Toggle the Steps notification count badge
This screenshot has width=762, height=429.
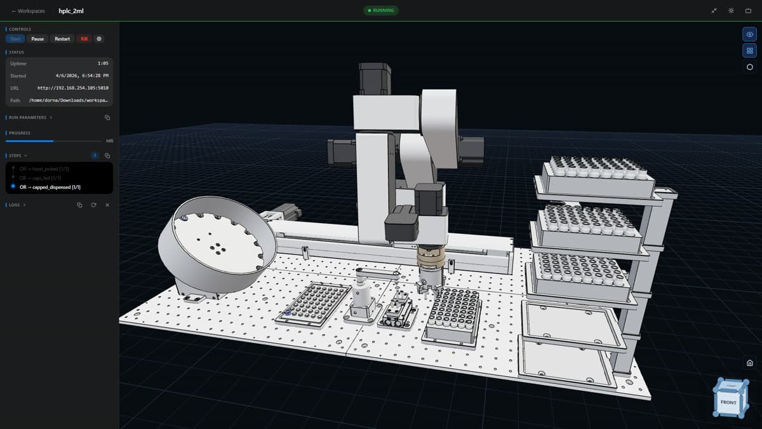click(95, 155)
